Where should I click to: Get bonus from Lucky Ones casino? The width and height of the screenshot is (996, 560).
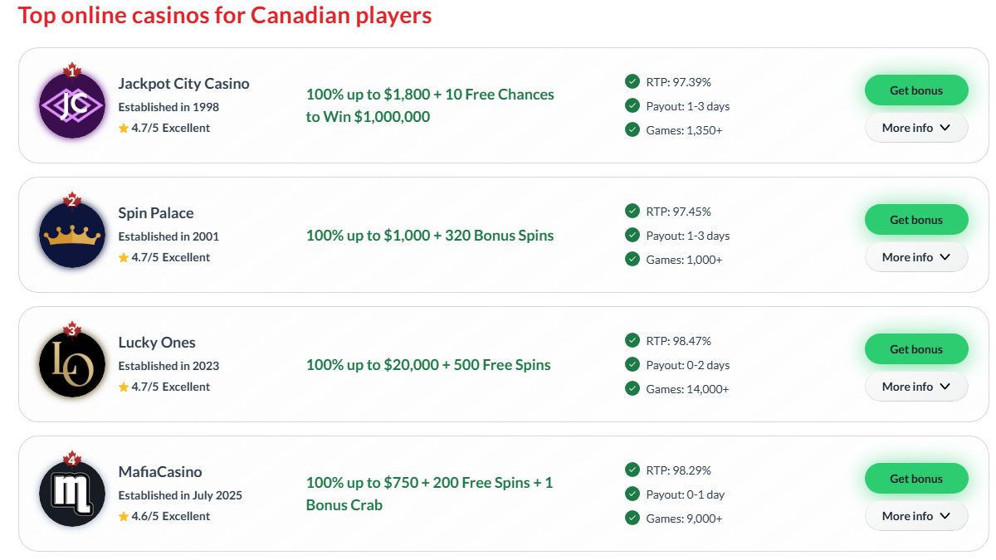(x=916, y=349)
